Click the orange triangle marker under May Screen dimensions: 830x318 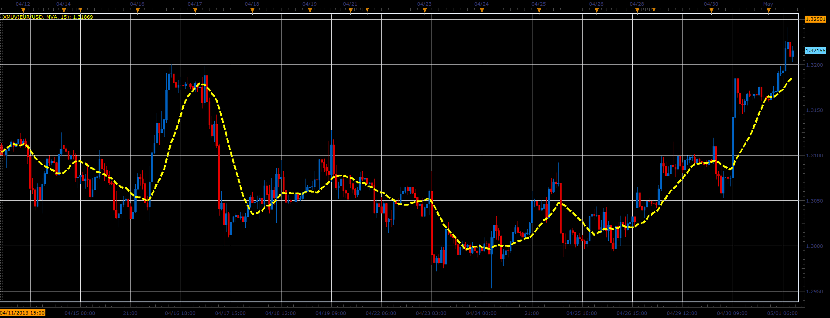768,10
